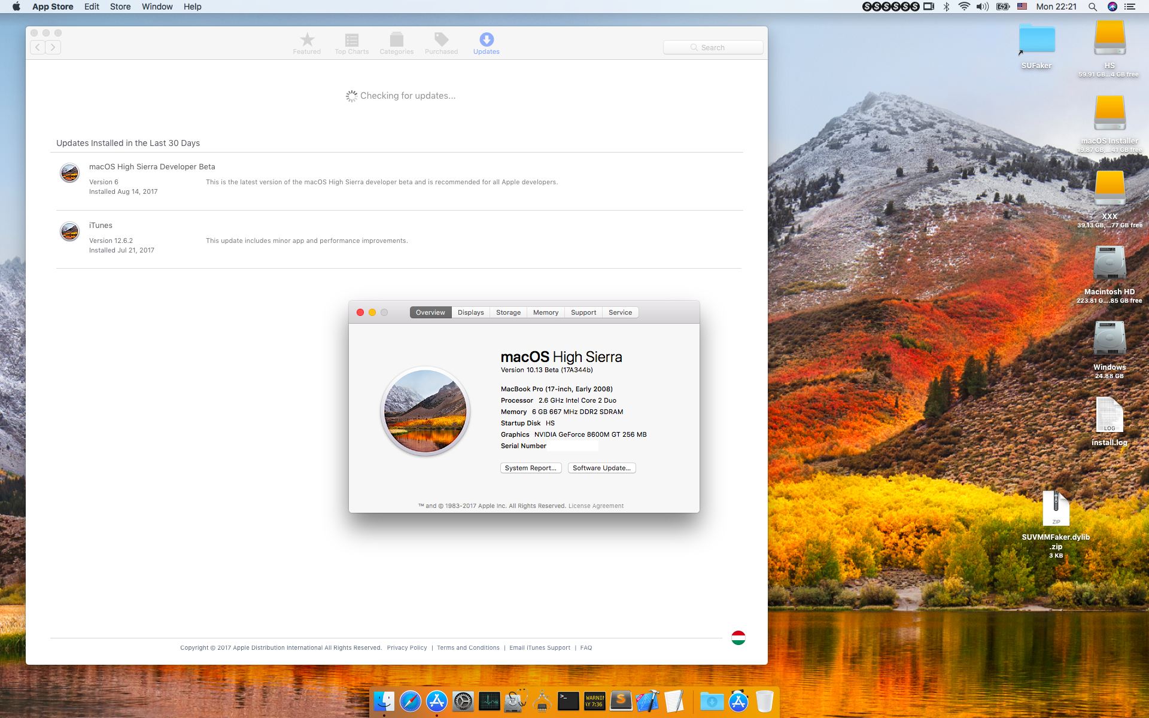Open the Terms and Conditions link
The width and height of the screenshot is (1149, 718).
pyautogui.click(x=468, y=647)
